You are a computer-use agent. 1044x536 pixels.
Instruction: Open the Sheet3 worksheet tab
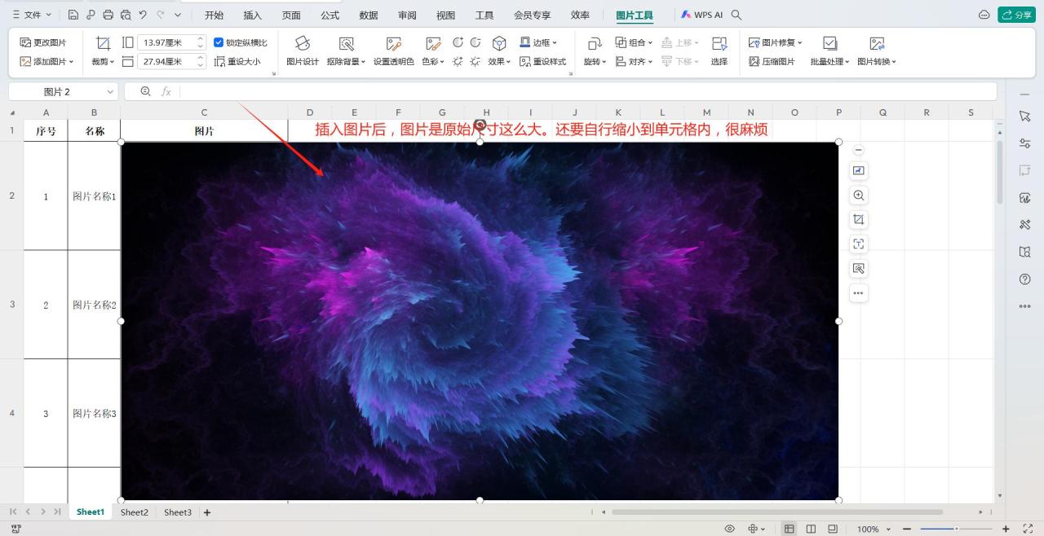[x=178, y=512]
